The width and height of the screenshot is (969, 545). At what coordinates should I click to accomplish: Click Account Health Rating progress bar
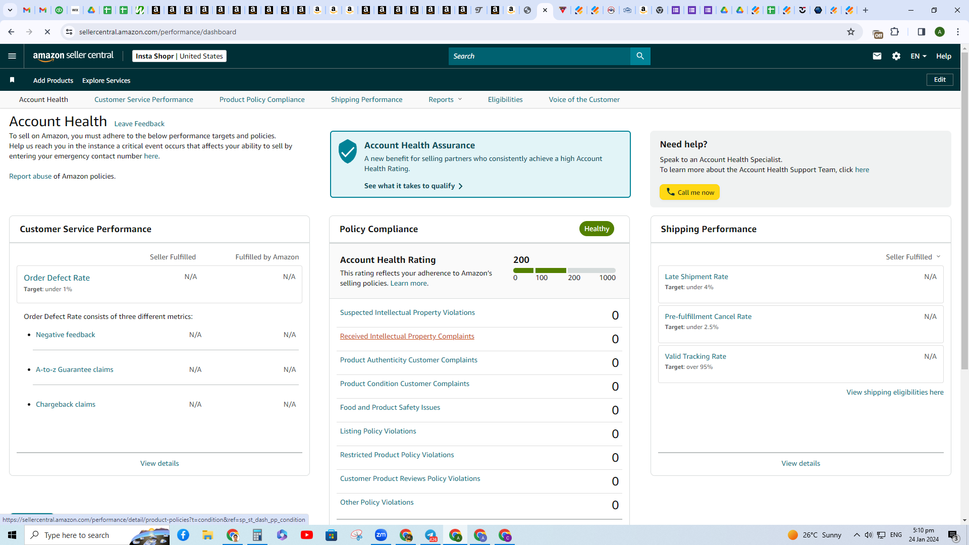point(564,270)
